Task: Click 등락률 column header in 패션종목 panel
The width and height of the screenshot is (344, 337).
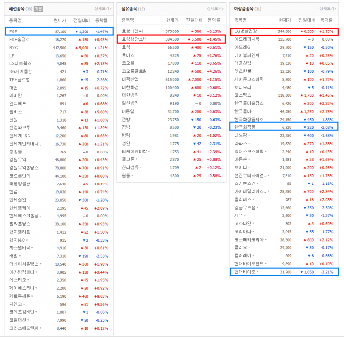Action: pyautogui.click(x=101, y=21)
